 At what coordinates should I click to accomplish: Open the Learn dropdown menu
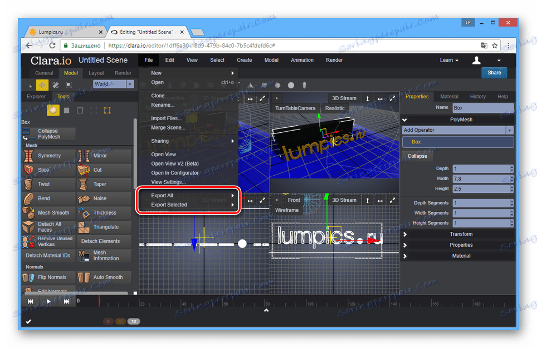[x=449, y=60]
